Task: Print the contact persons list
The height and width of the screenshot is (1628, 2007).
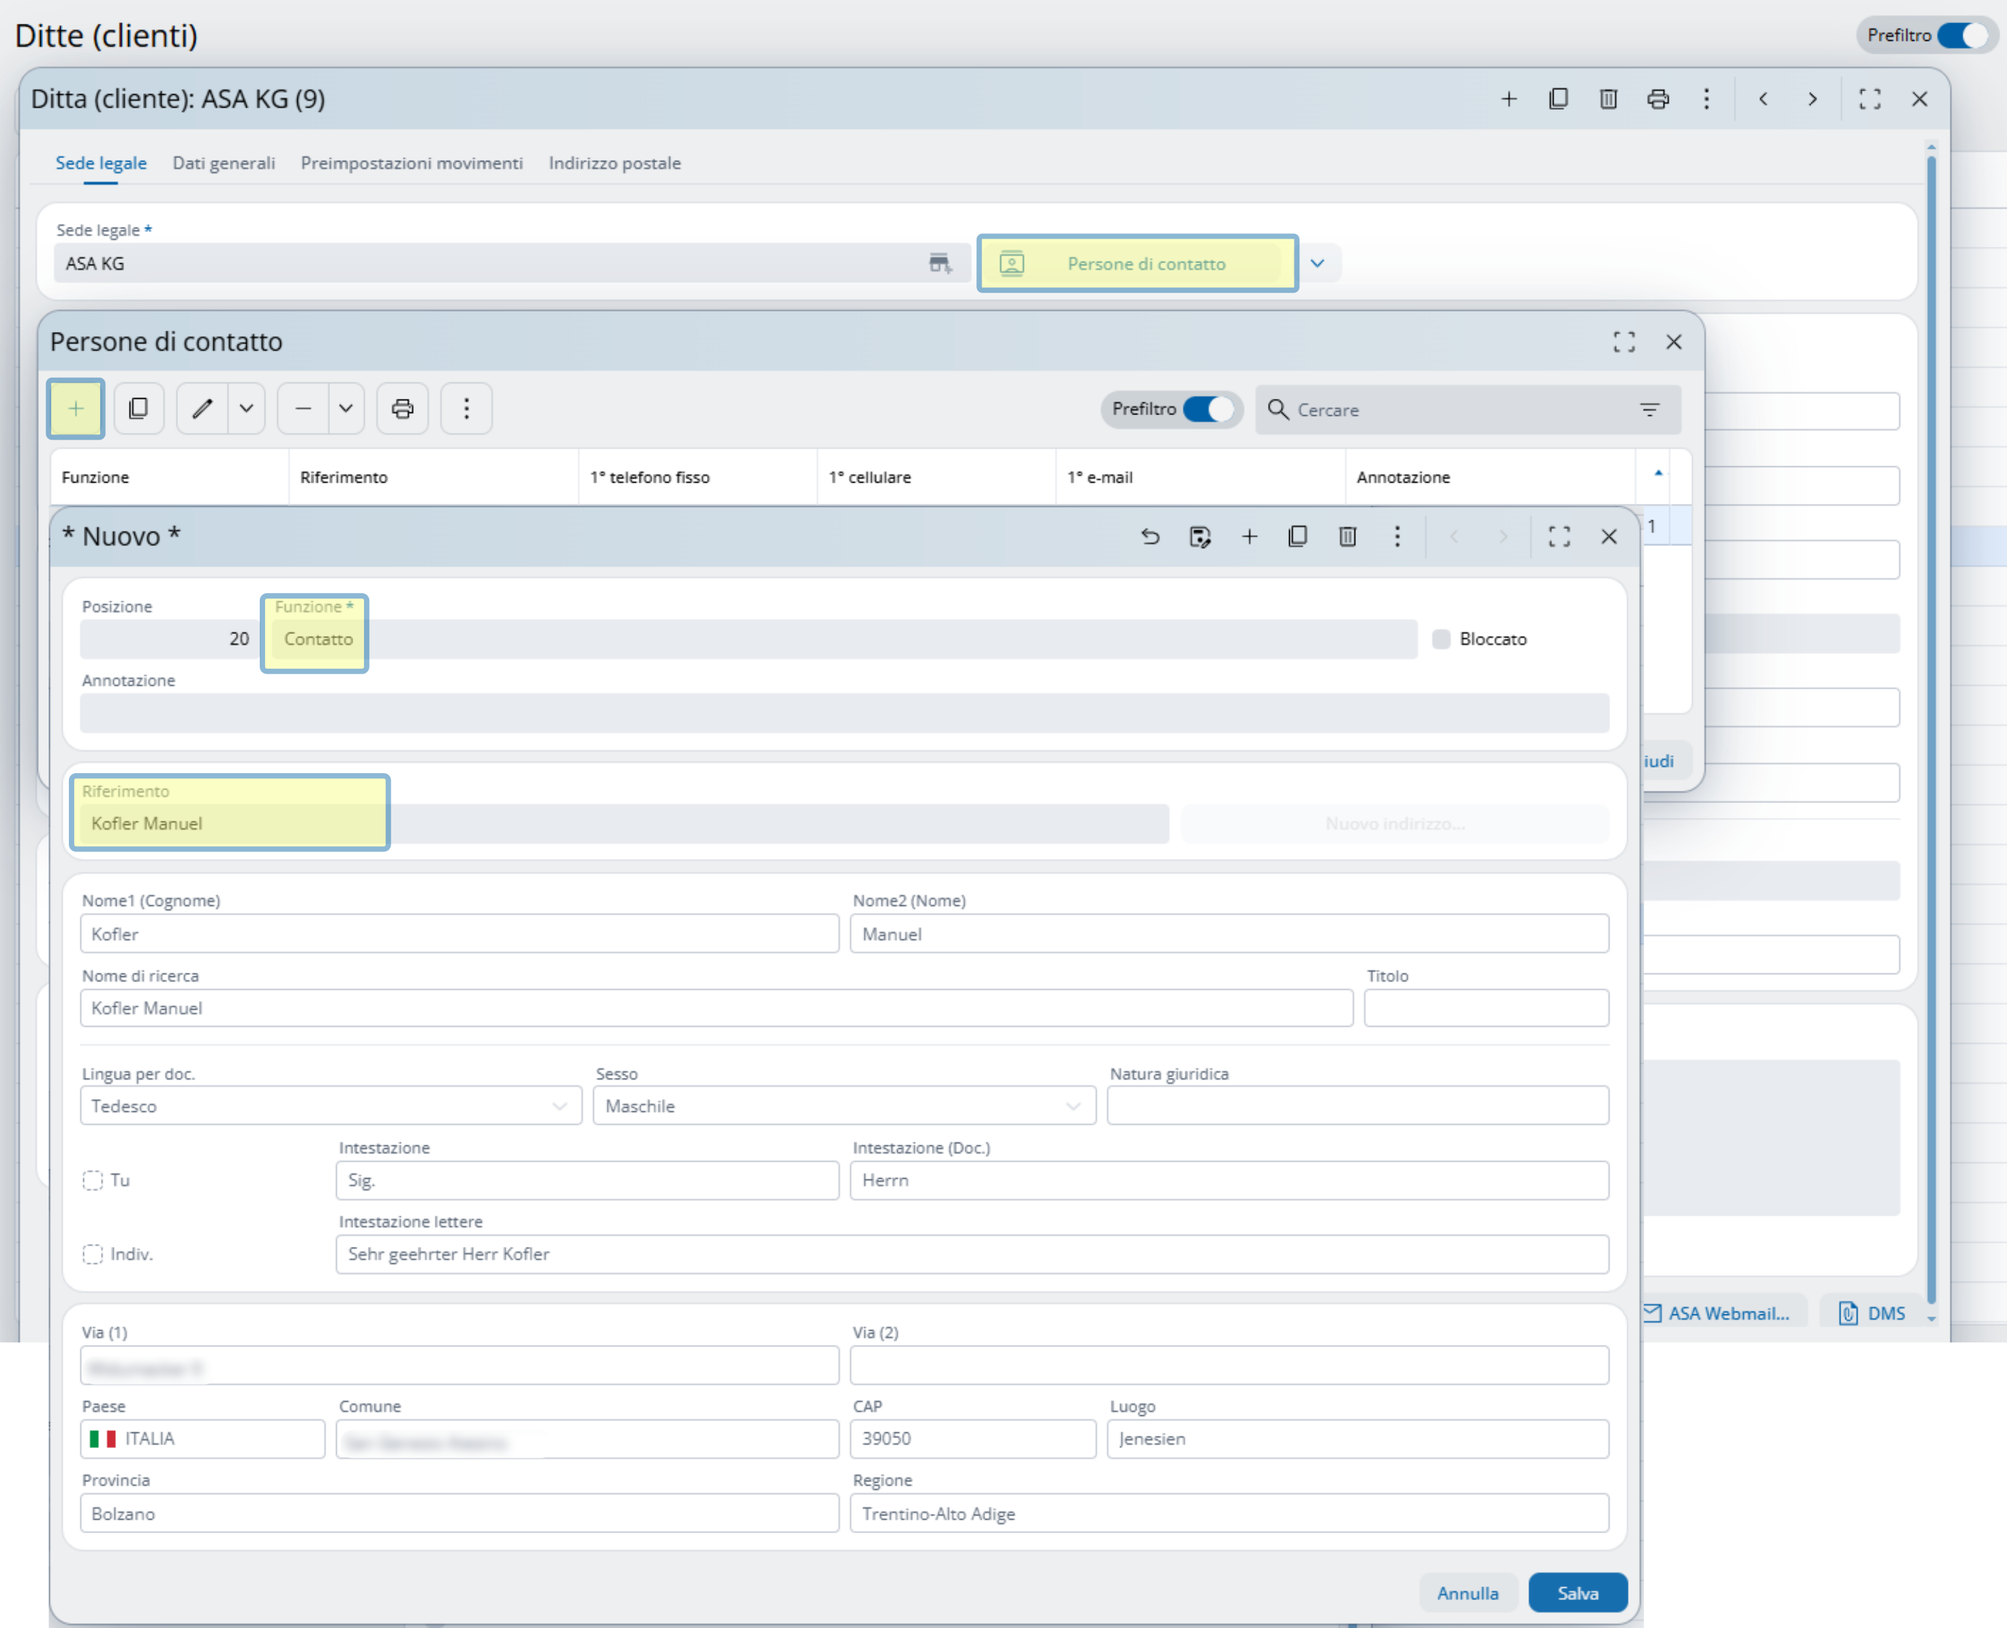Action: 402,409
